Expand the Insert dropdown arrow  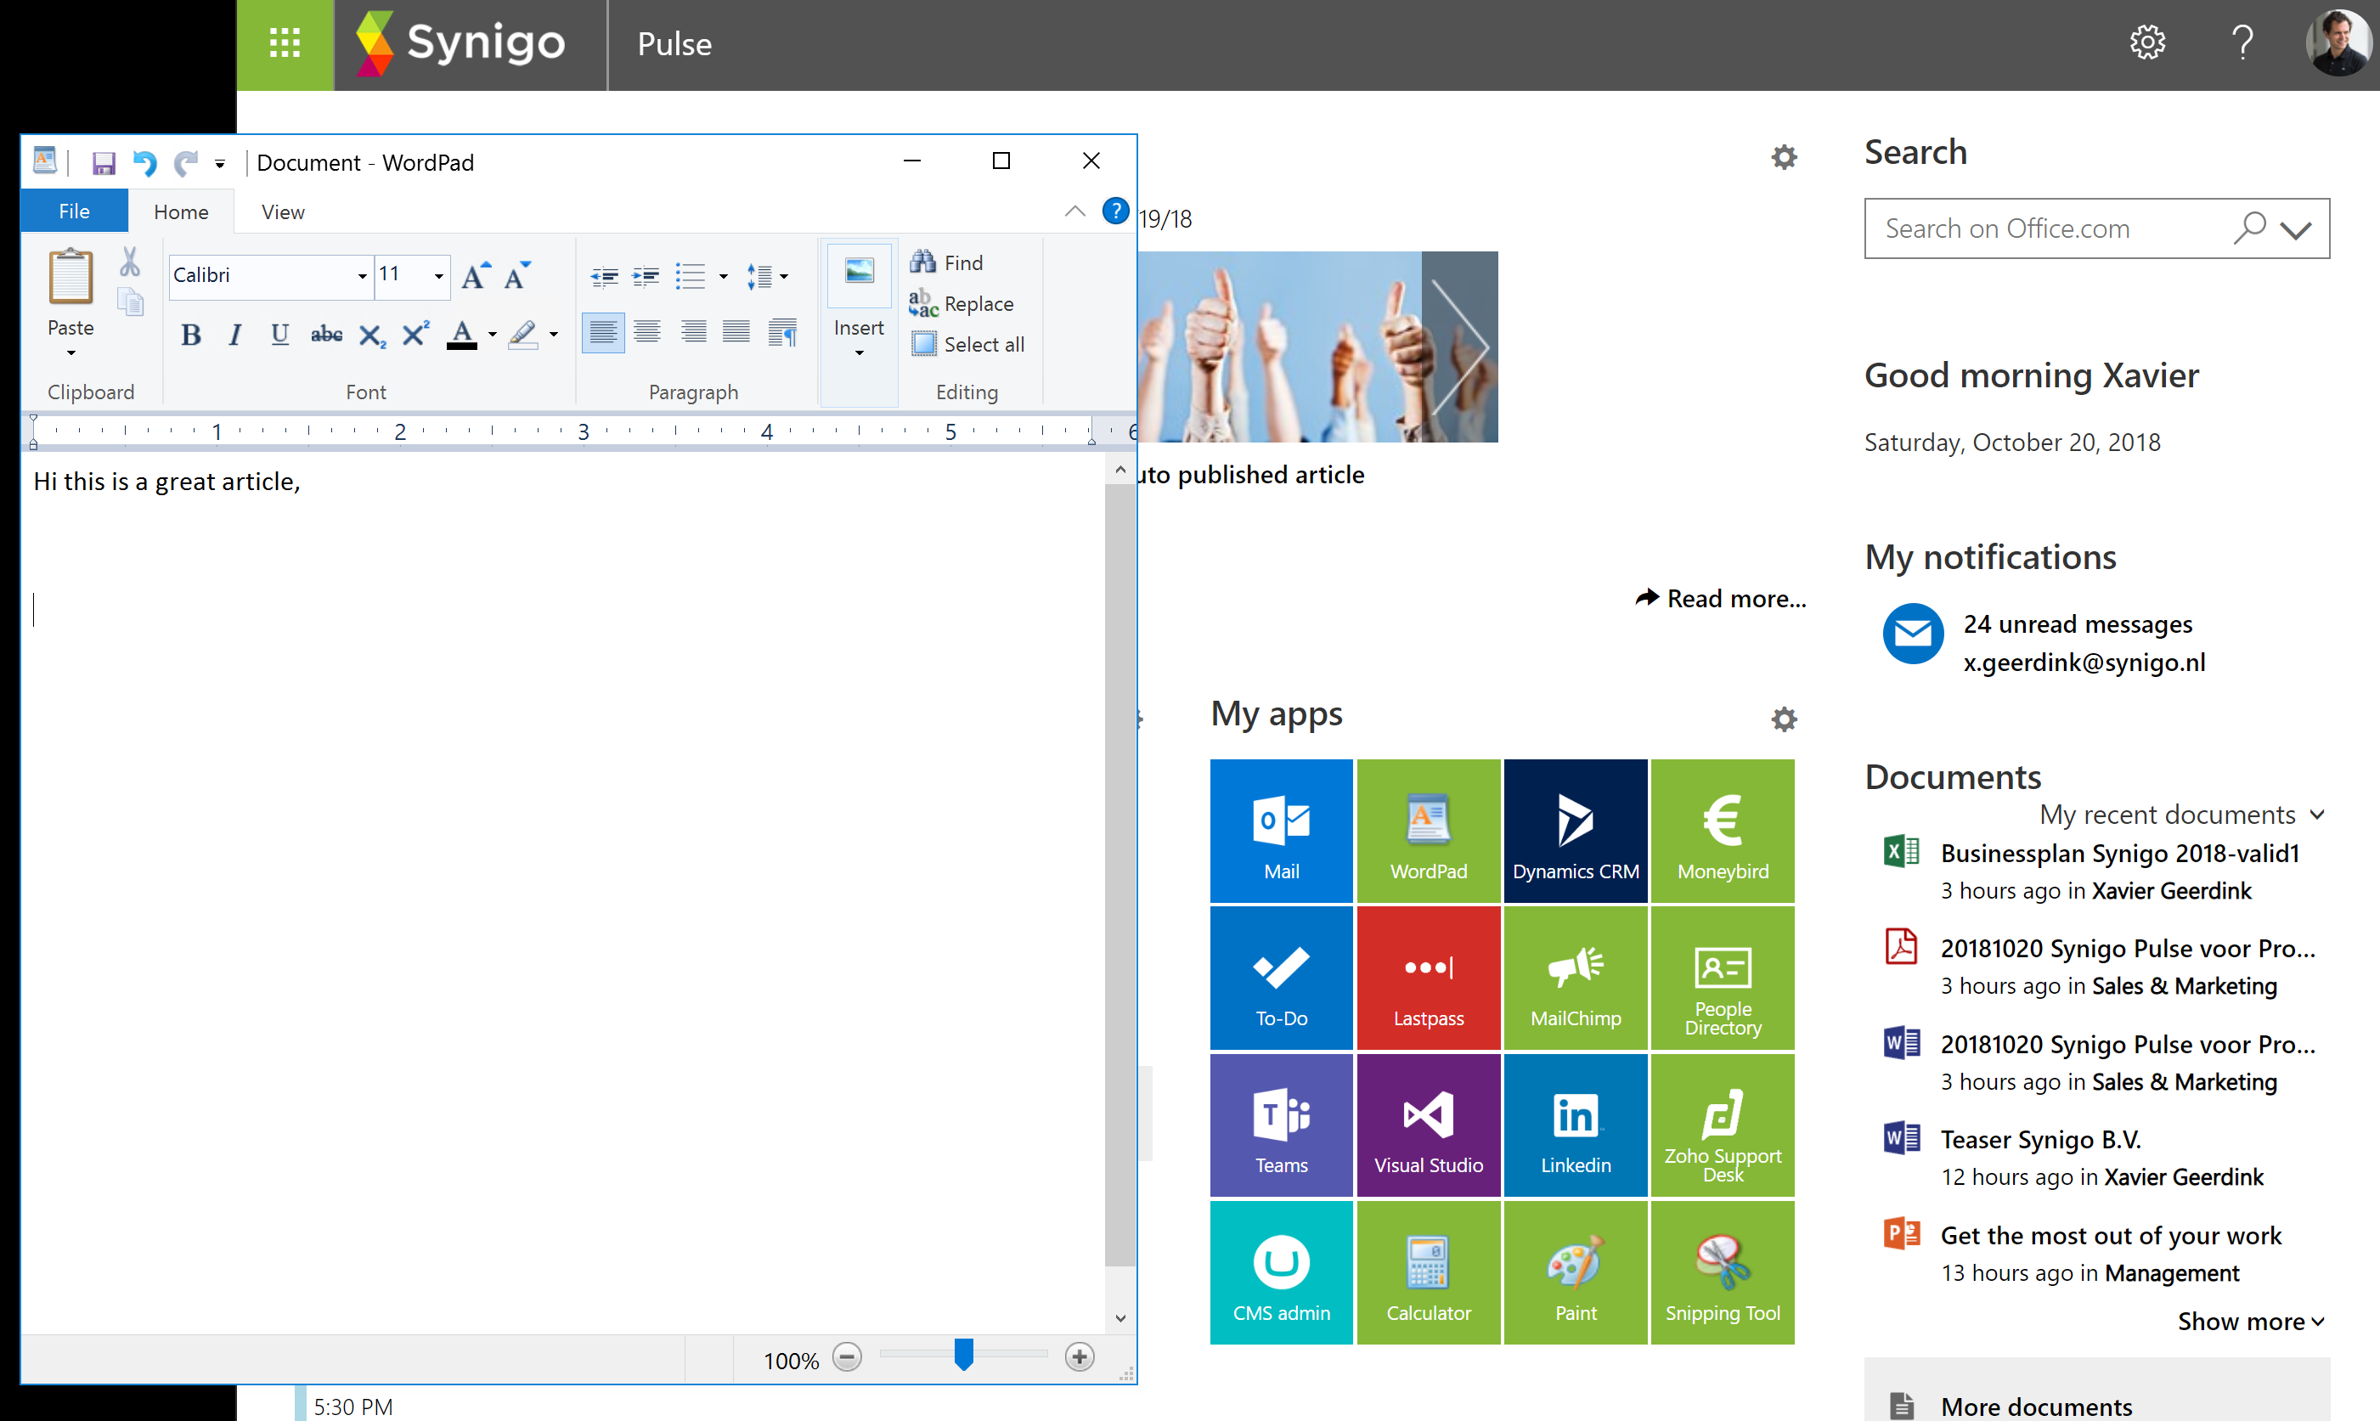tap(859, 353)
